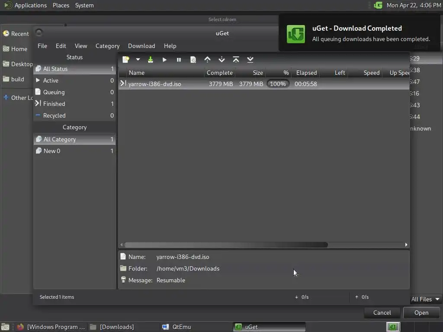Click the /home/vm3/Downloads folder text
Screen dimensions: 443x332
coord(188,268)
